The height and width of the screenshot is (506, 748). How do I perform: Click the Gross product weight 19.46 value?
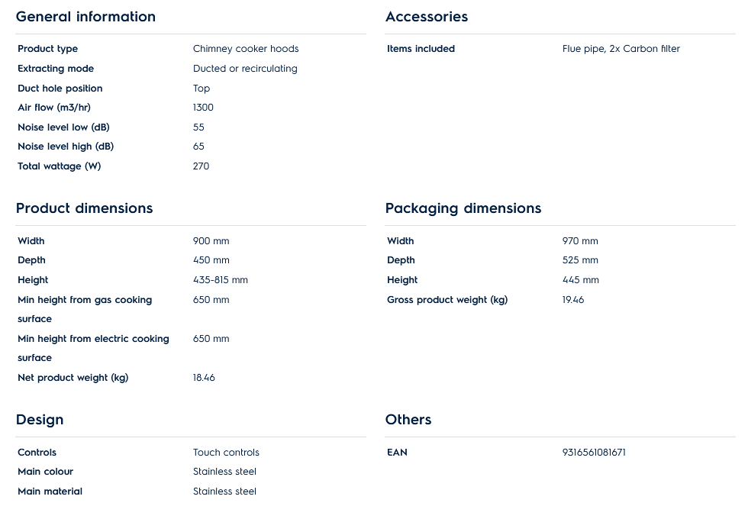[x=573, y=300]
